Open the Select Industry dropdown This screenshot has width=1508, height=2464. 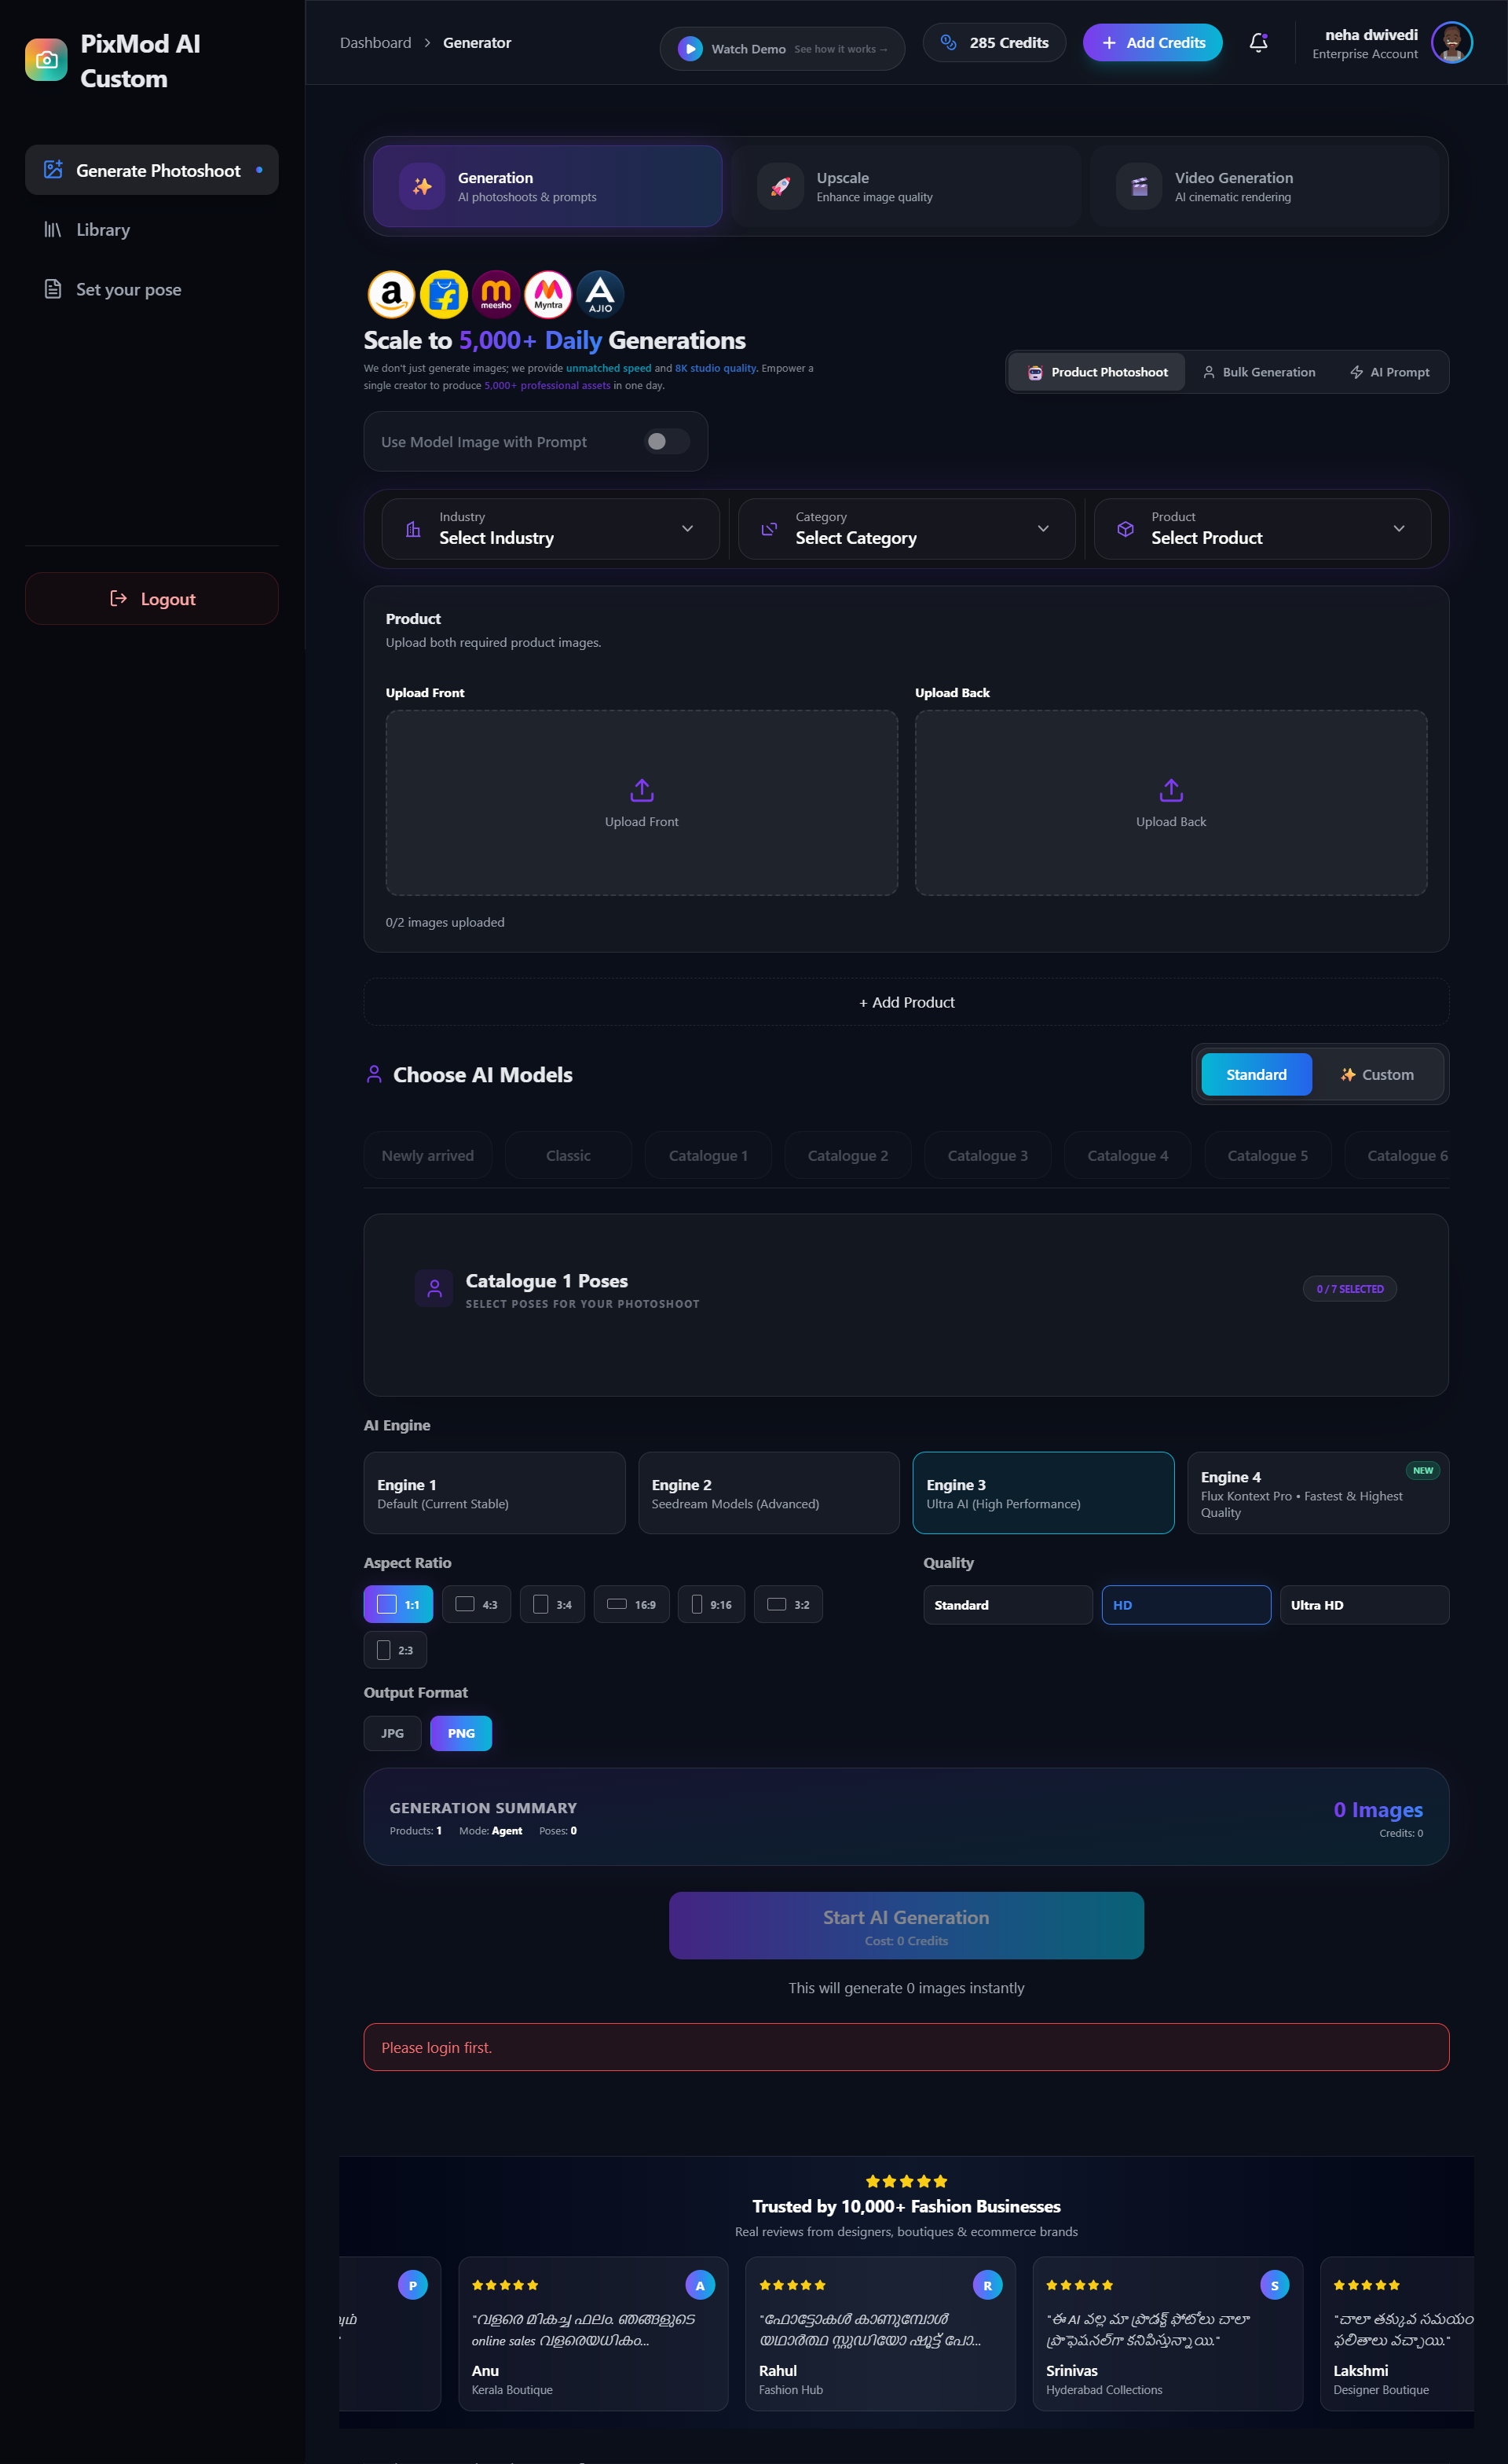tap(551, 529)
